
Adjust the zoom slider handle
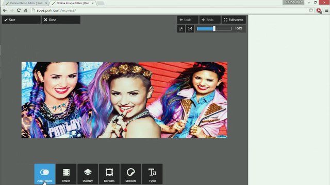(214, 29)
